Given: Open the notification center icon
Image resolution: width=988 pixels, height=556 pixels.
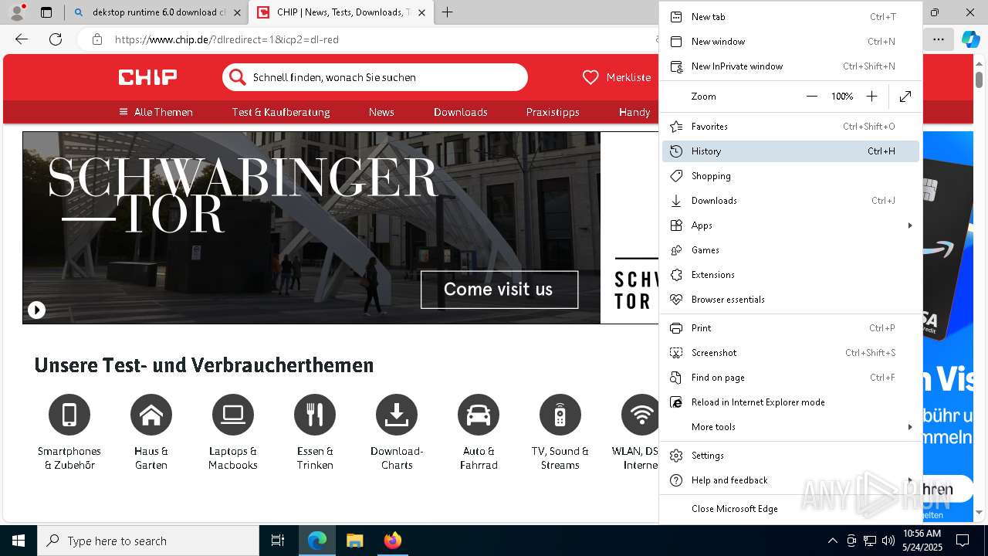Looking at the screenshot, I should click(963, 541).
